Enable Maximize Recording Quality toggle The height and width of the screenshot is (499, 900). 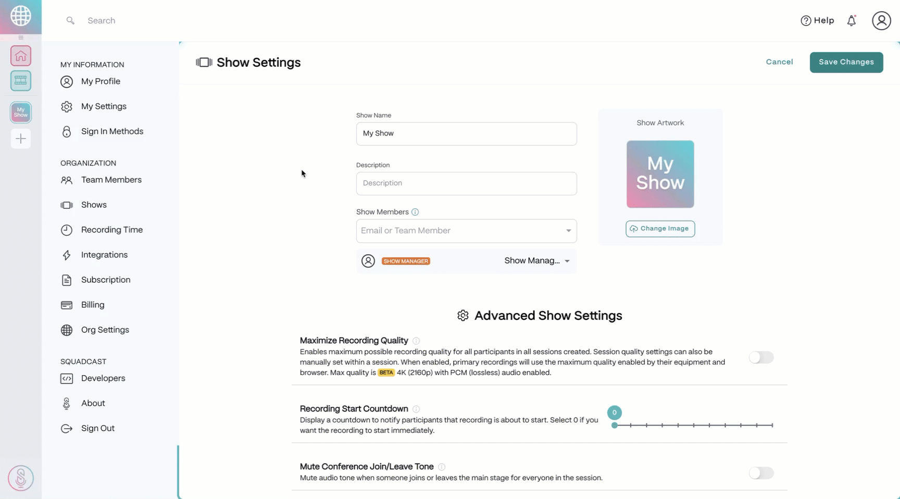[761, 357]
